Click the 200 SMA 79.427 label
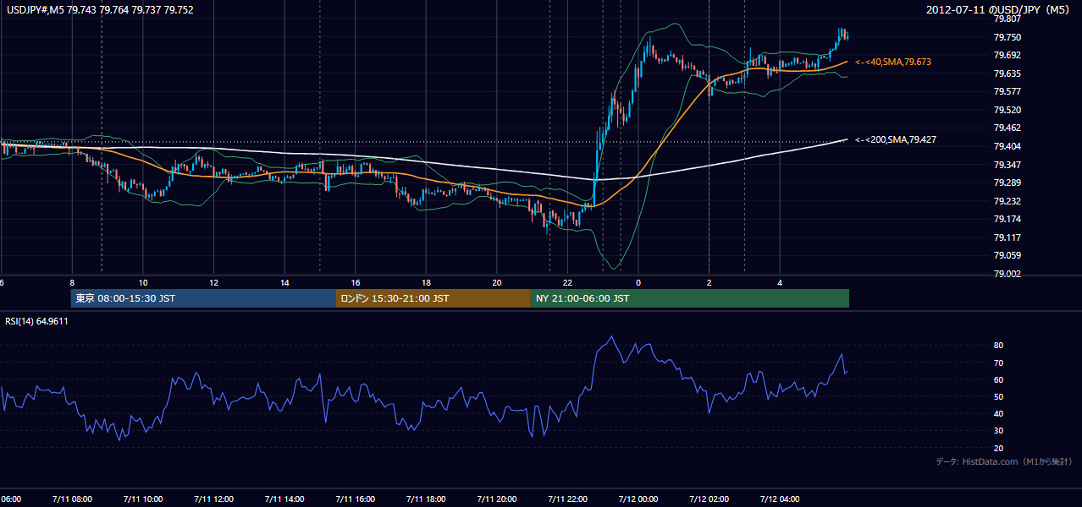Screen dimensions: 1082x507 coord(896,139)
